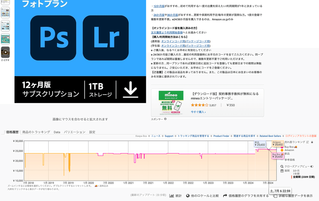This screenshot has height=201, width=319.
Task: Click the lock icon beside 売れ筋ランキング
Action: [x=312, y=142]
